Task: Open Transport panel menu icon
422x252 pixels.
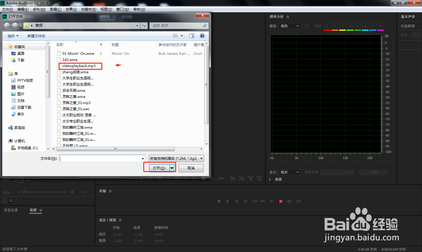Action: coord(110,191)
